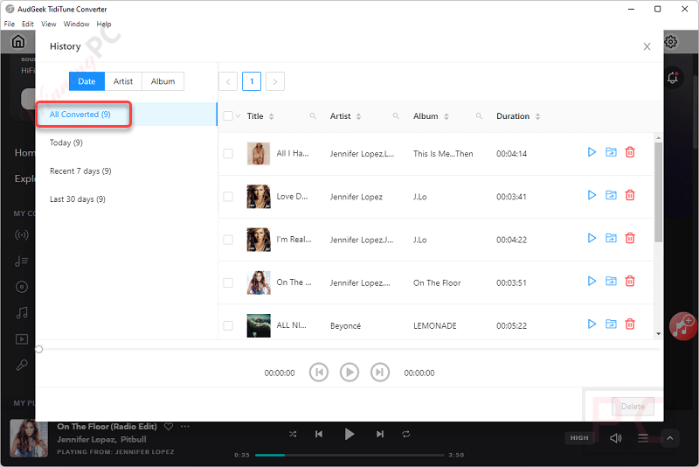The image size is (699, 467).
Task: Sort the list by Title
Action: pyautogui.click(x=272, y=116)
